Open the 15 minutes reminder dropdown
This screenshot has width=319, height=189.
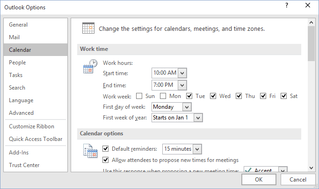[x=197, y=149]
